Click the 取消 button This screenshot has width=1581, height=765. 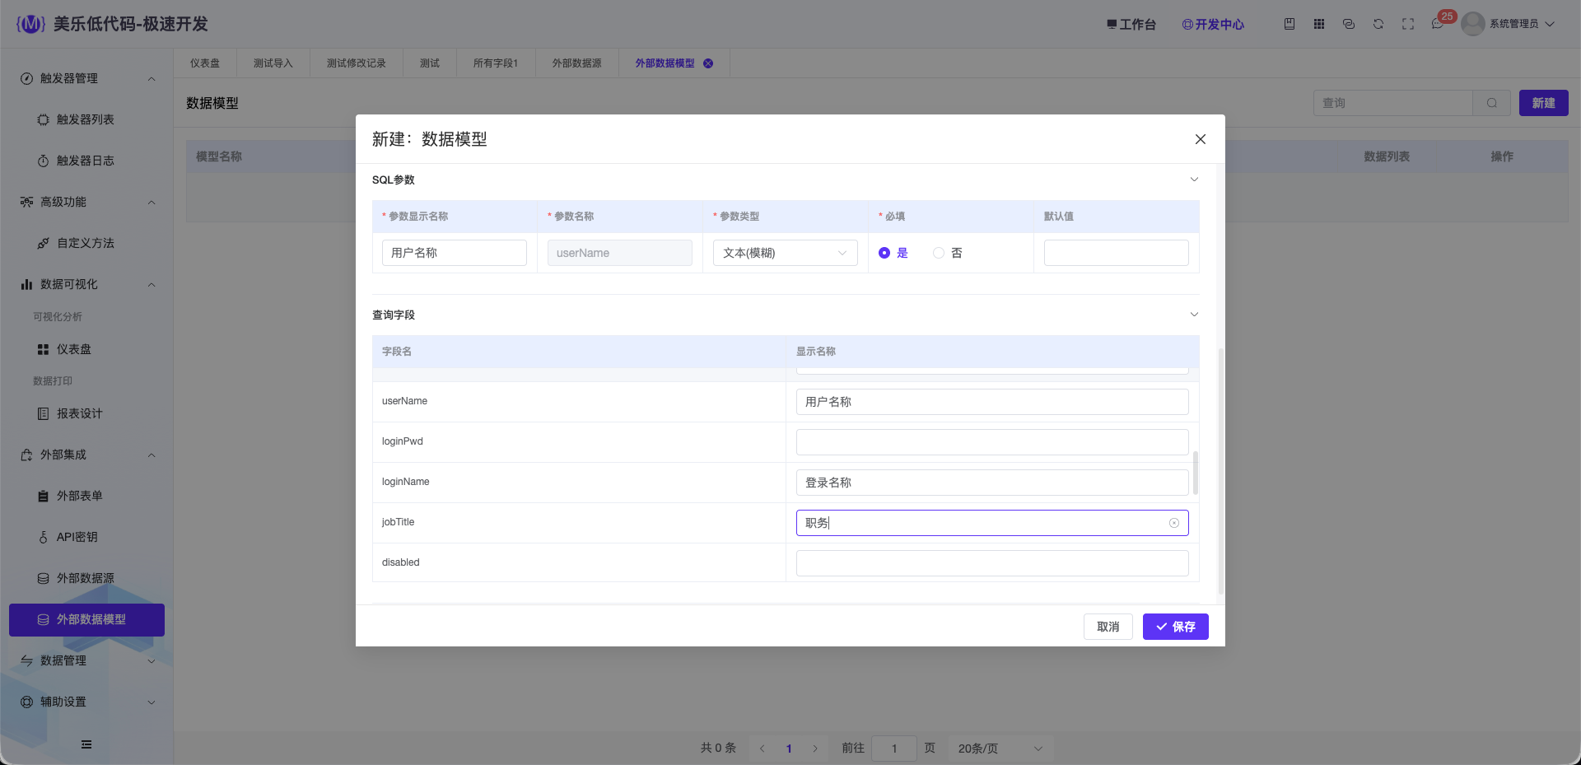[1108, 627]
